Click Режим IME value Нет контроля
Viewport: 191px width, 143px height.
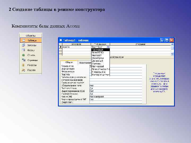coord(116,97)
